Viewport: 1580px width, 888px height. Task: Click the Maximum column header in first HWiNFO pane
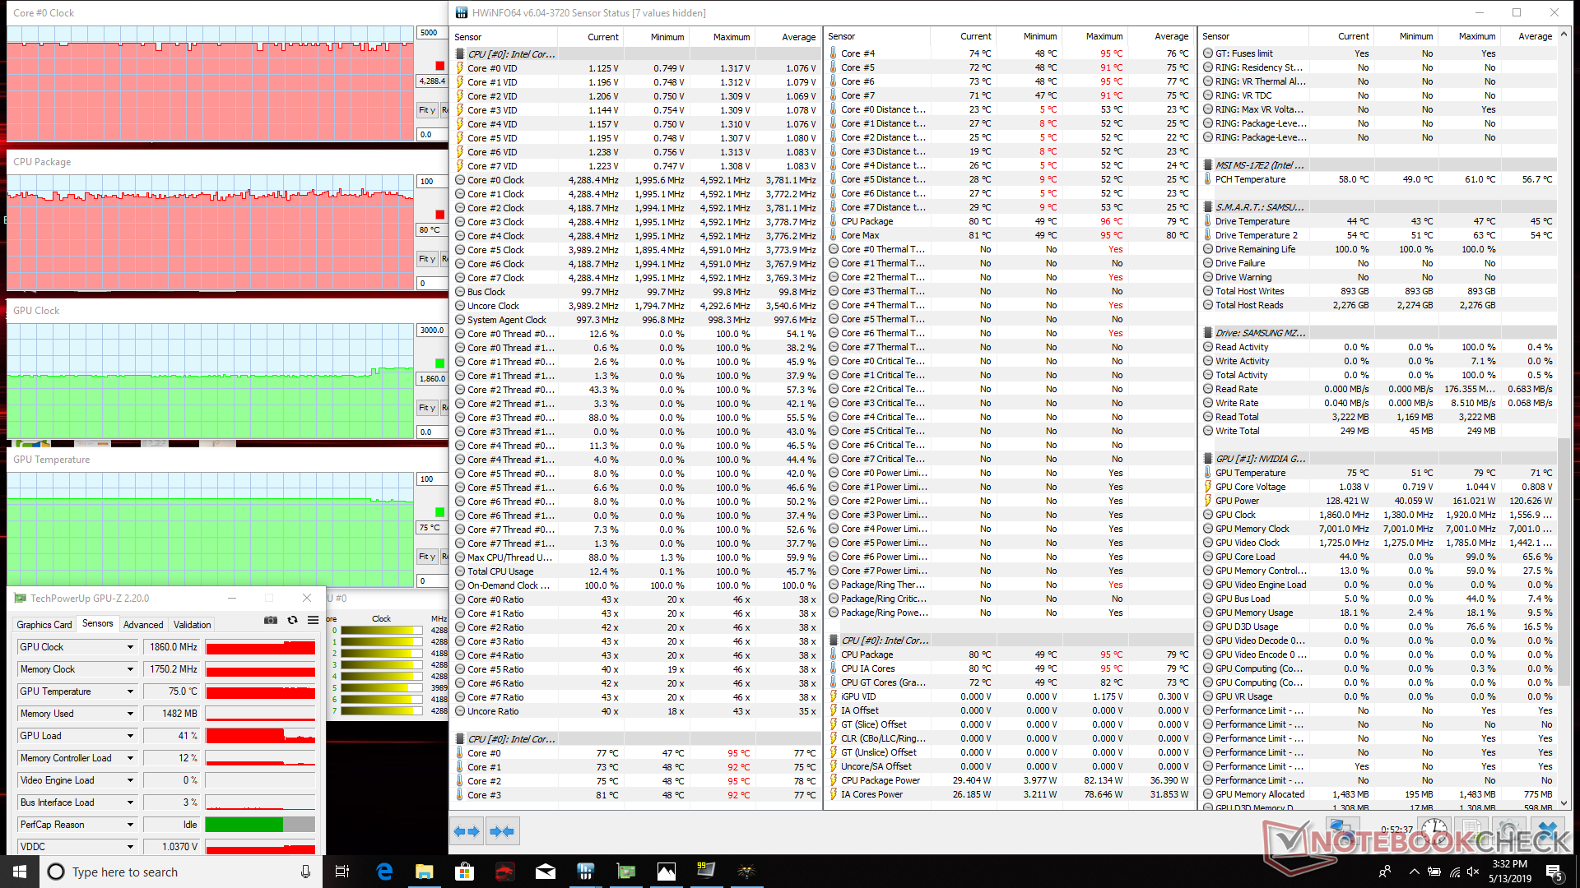(722, 37)
